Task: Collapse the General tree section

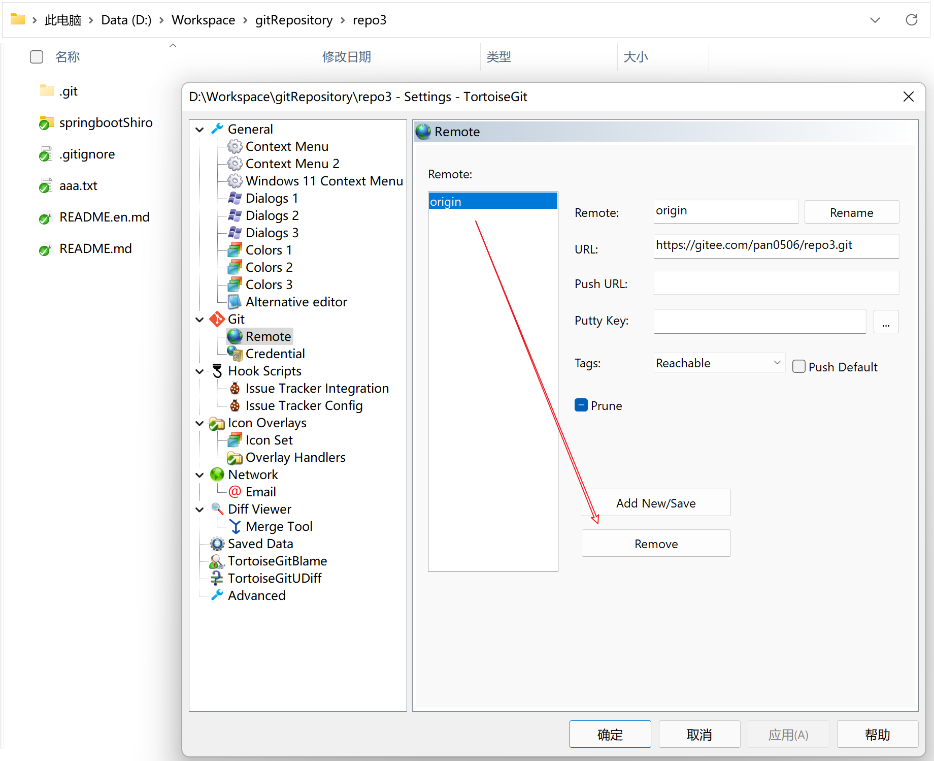Action: pyautogui.click(x=199, y=130)
